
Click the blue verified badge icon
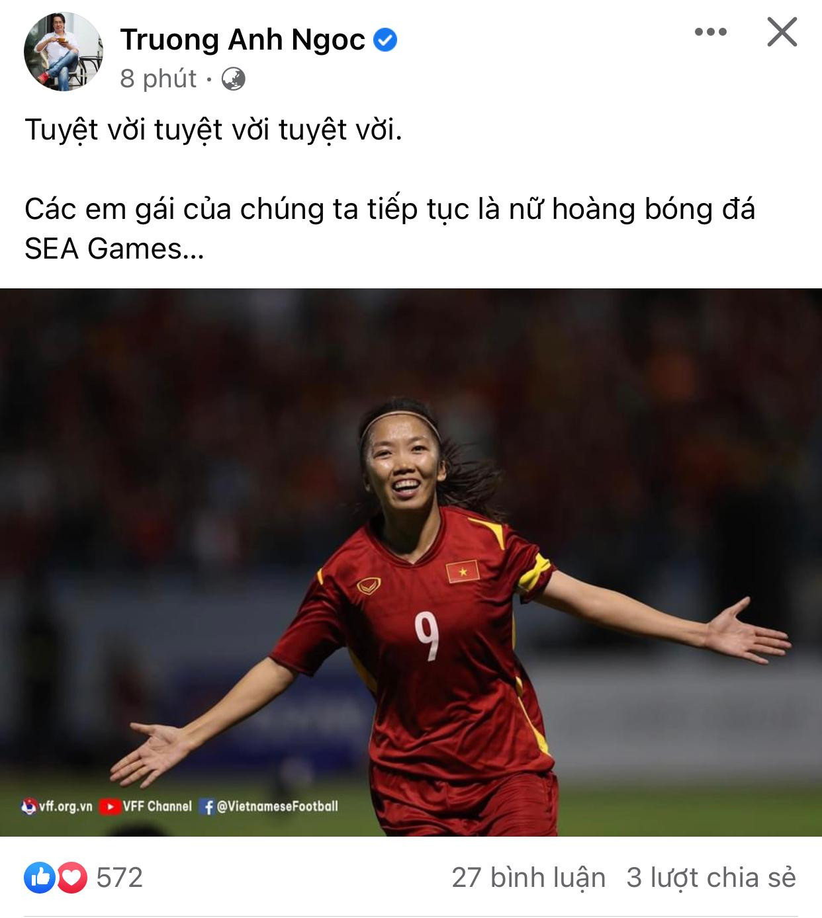[385, 40]
